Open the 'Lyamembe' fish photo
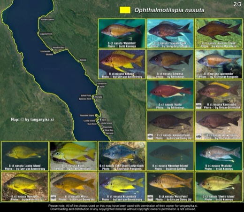 pyautogui.click(x=219, y=64)
